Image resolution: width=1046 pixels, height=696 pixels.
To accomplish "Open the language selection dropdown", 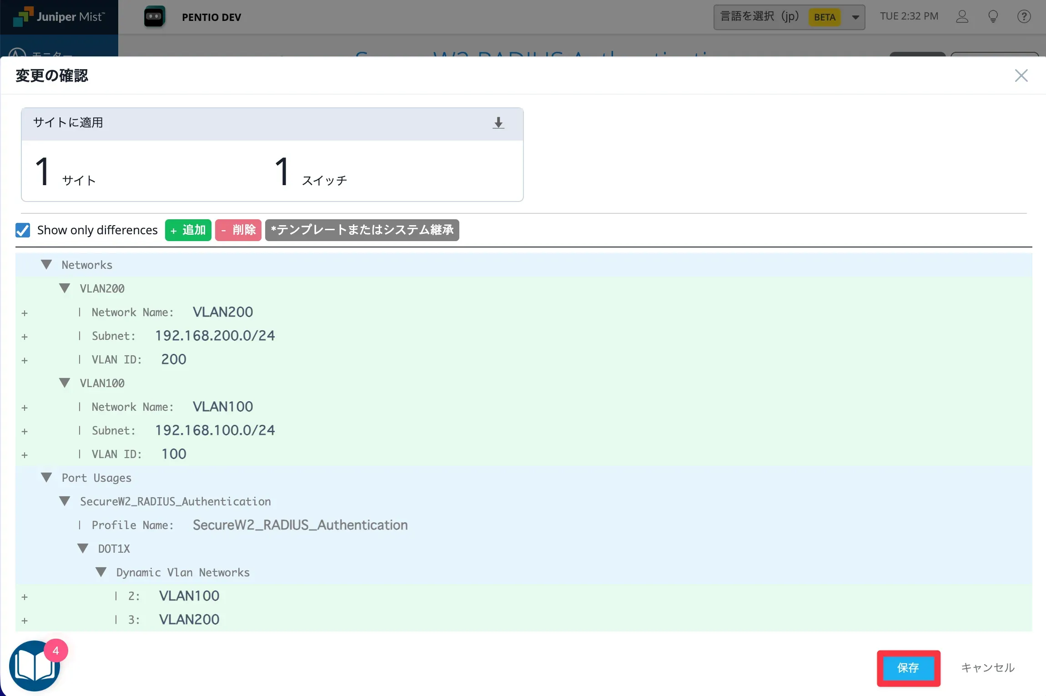I will tap(789, 17).
